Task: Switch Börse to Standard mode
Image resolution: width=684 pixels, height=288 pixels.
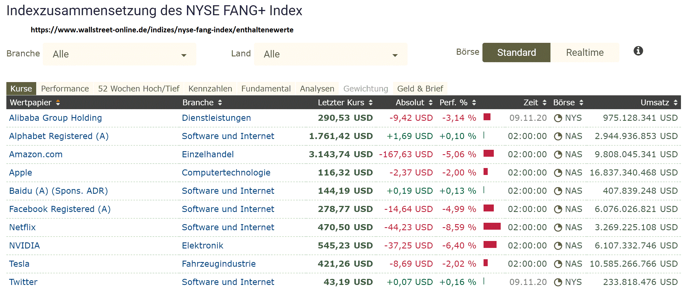Action: click(516, 53)
